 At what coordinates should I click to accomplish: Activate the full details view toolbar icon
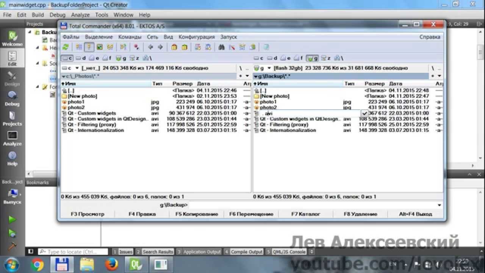[89, 47]
